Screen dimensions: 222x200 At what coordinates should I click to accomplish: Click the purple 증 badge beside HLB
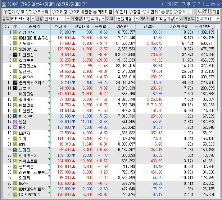(x=15, y=128)
